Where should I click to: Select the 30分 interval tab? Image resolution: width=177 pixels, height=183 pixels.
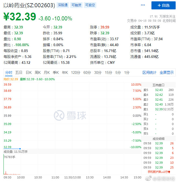98,72
